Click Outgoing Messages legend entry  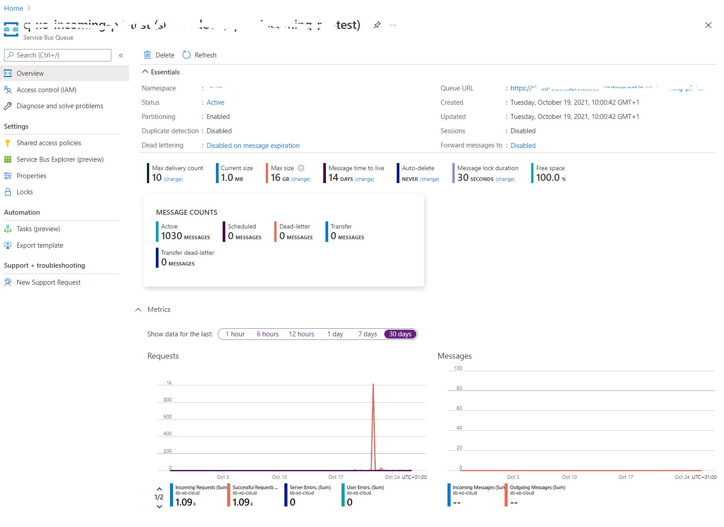[536, 495]
